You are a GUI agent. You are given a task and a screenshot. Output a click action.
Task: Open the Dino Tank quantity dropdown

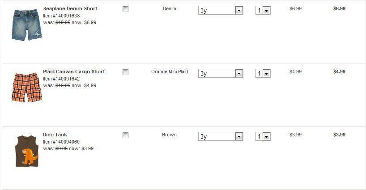coord(263,136)
